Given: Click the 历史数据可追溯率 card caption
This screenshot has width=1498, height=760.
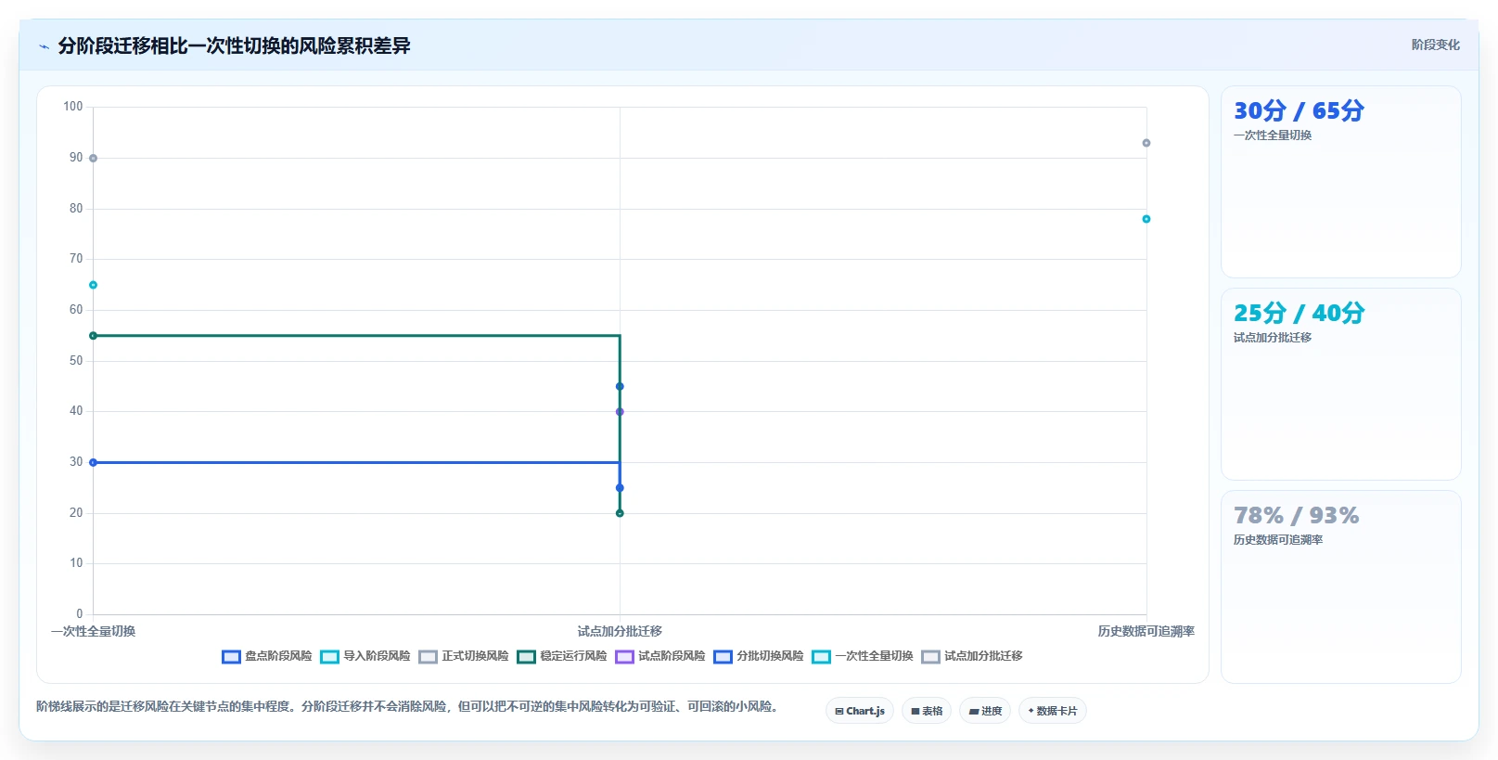Looking at the screenshot, I should (x=1278, y=540).
